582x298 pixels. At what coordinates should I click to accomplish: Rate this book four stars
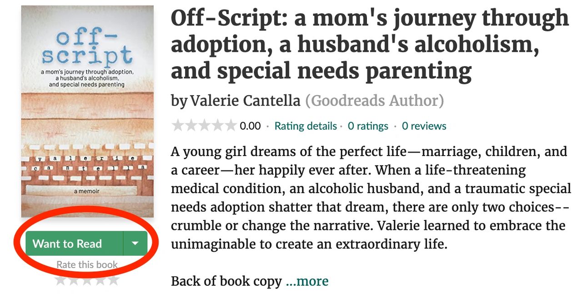pos(100,280)
